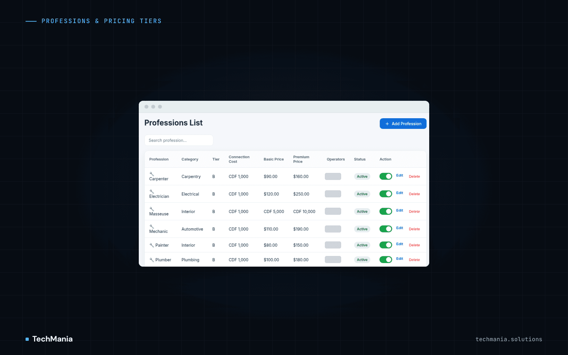Disable the Masseuse active switch
Screen dimensions: 568x355
click(x=386, y=211)
